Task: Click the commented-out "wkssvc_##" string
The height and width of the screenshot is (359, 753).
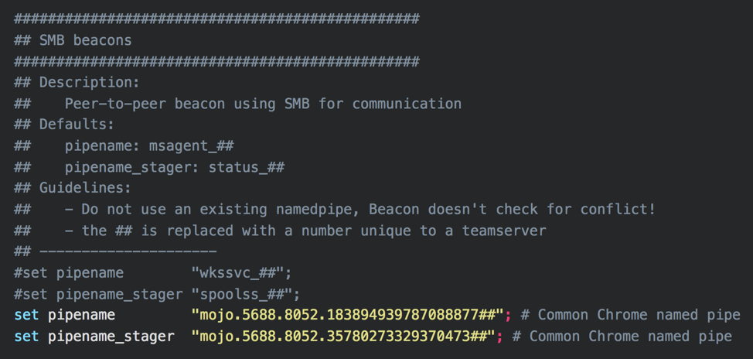Action: (x=241, y=272)
